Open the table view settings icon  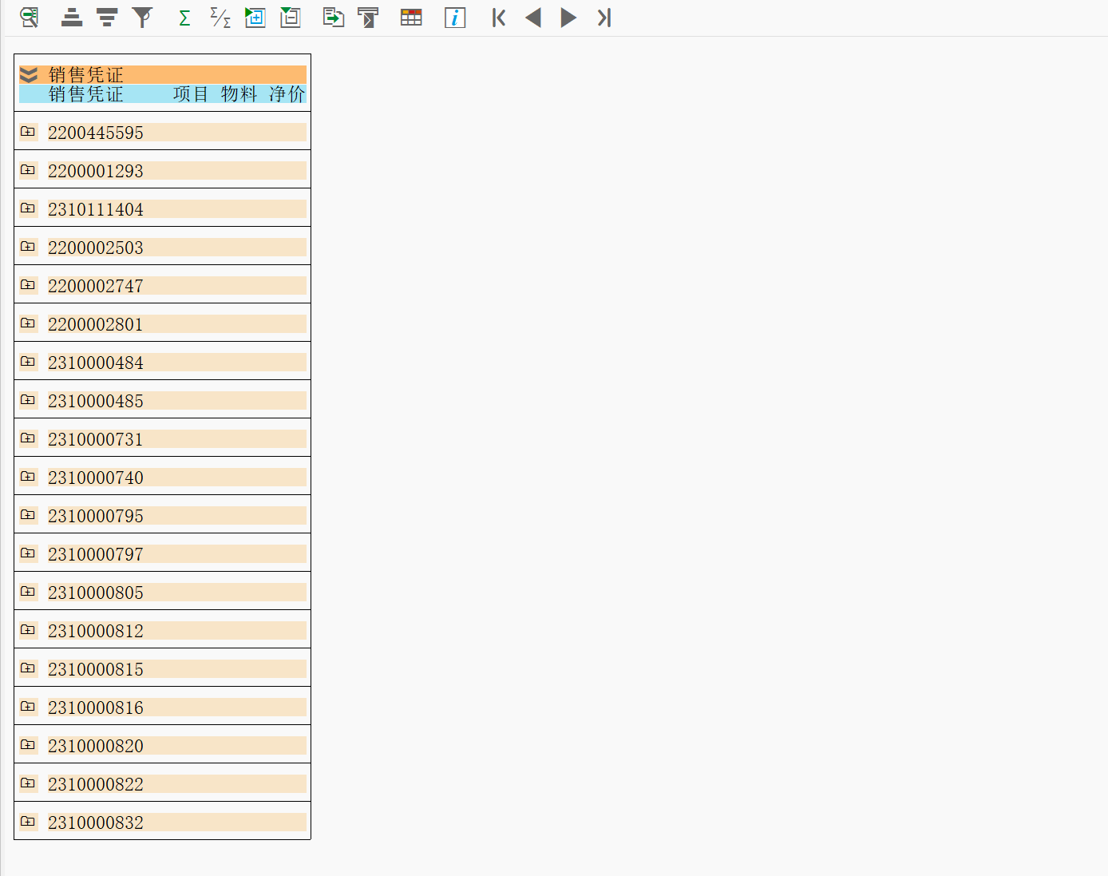[410, 17]
